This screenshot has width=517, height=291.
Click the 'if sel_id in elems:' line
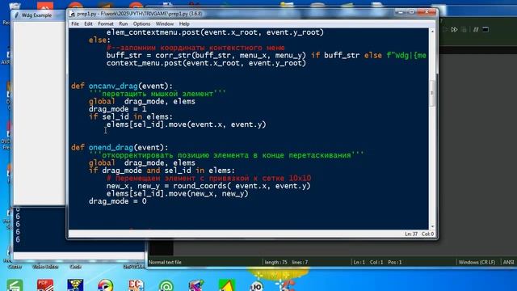click(x=131, y=116)
